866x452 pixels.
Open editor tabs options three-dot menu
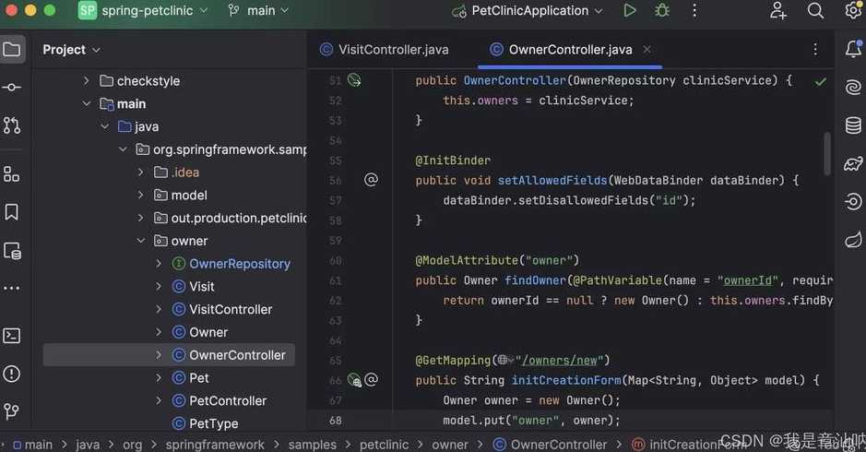tap(815, 50)
